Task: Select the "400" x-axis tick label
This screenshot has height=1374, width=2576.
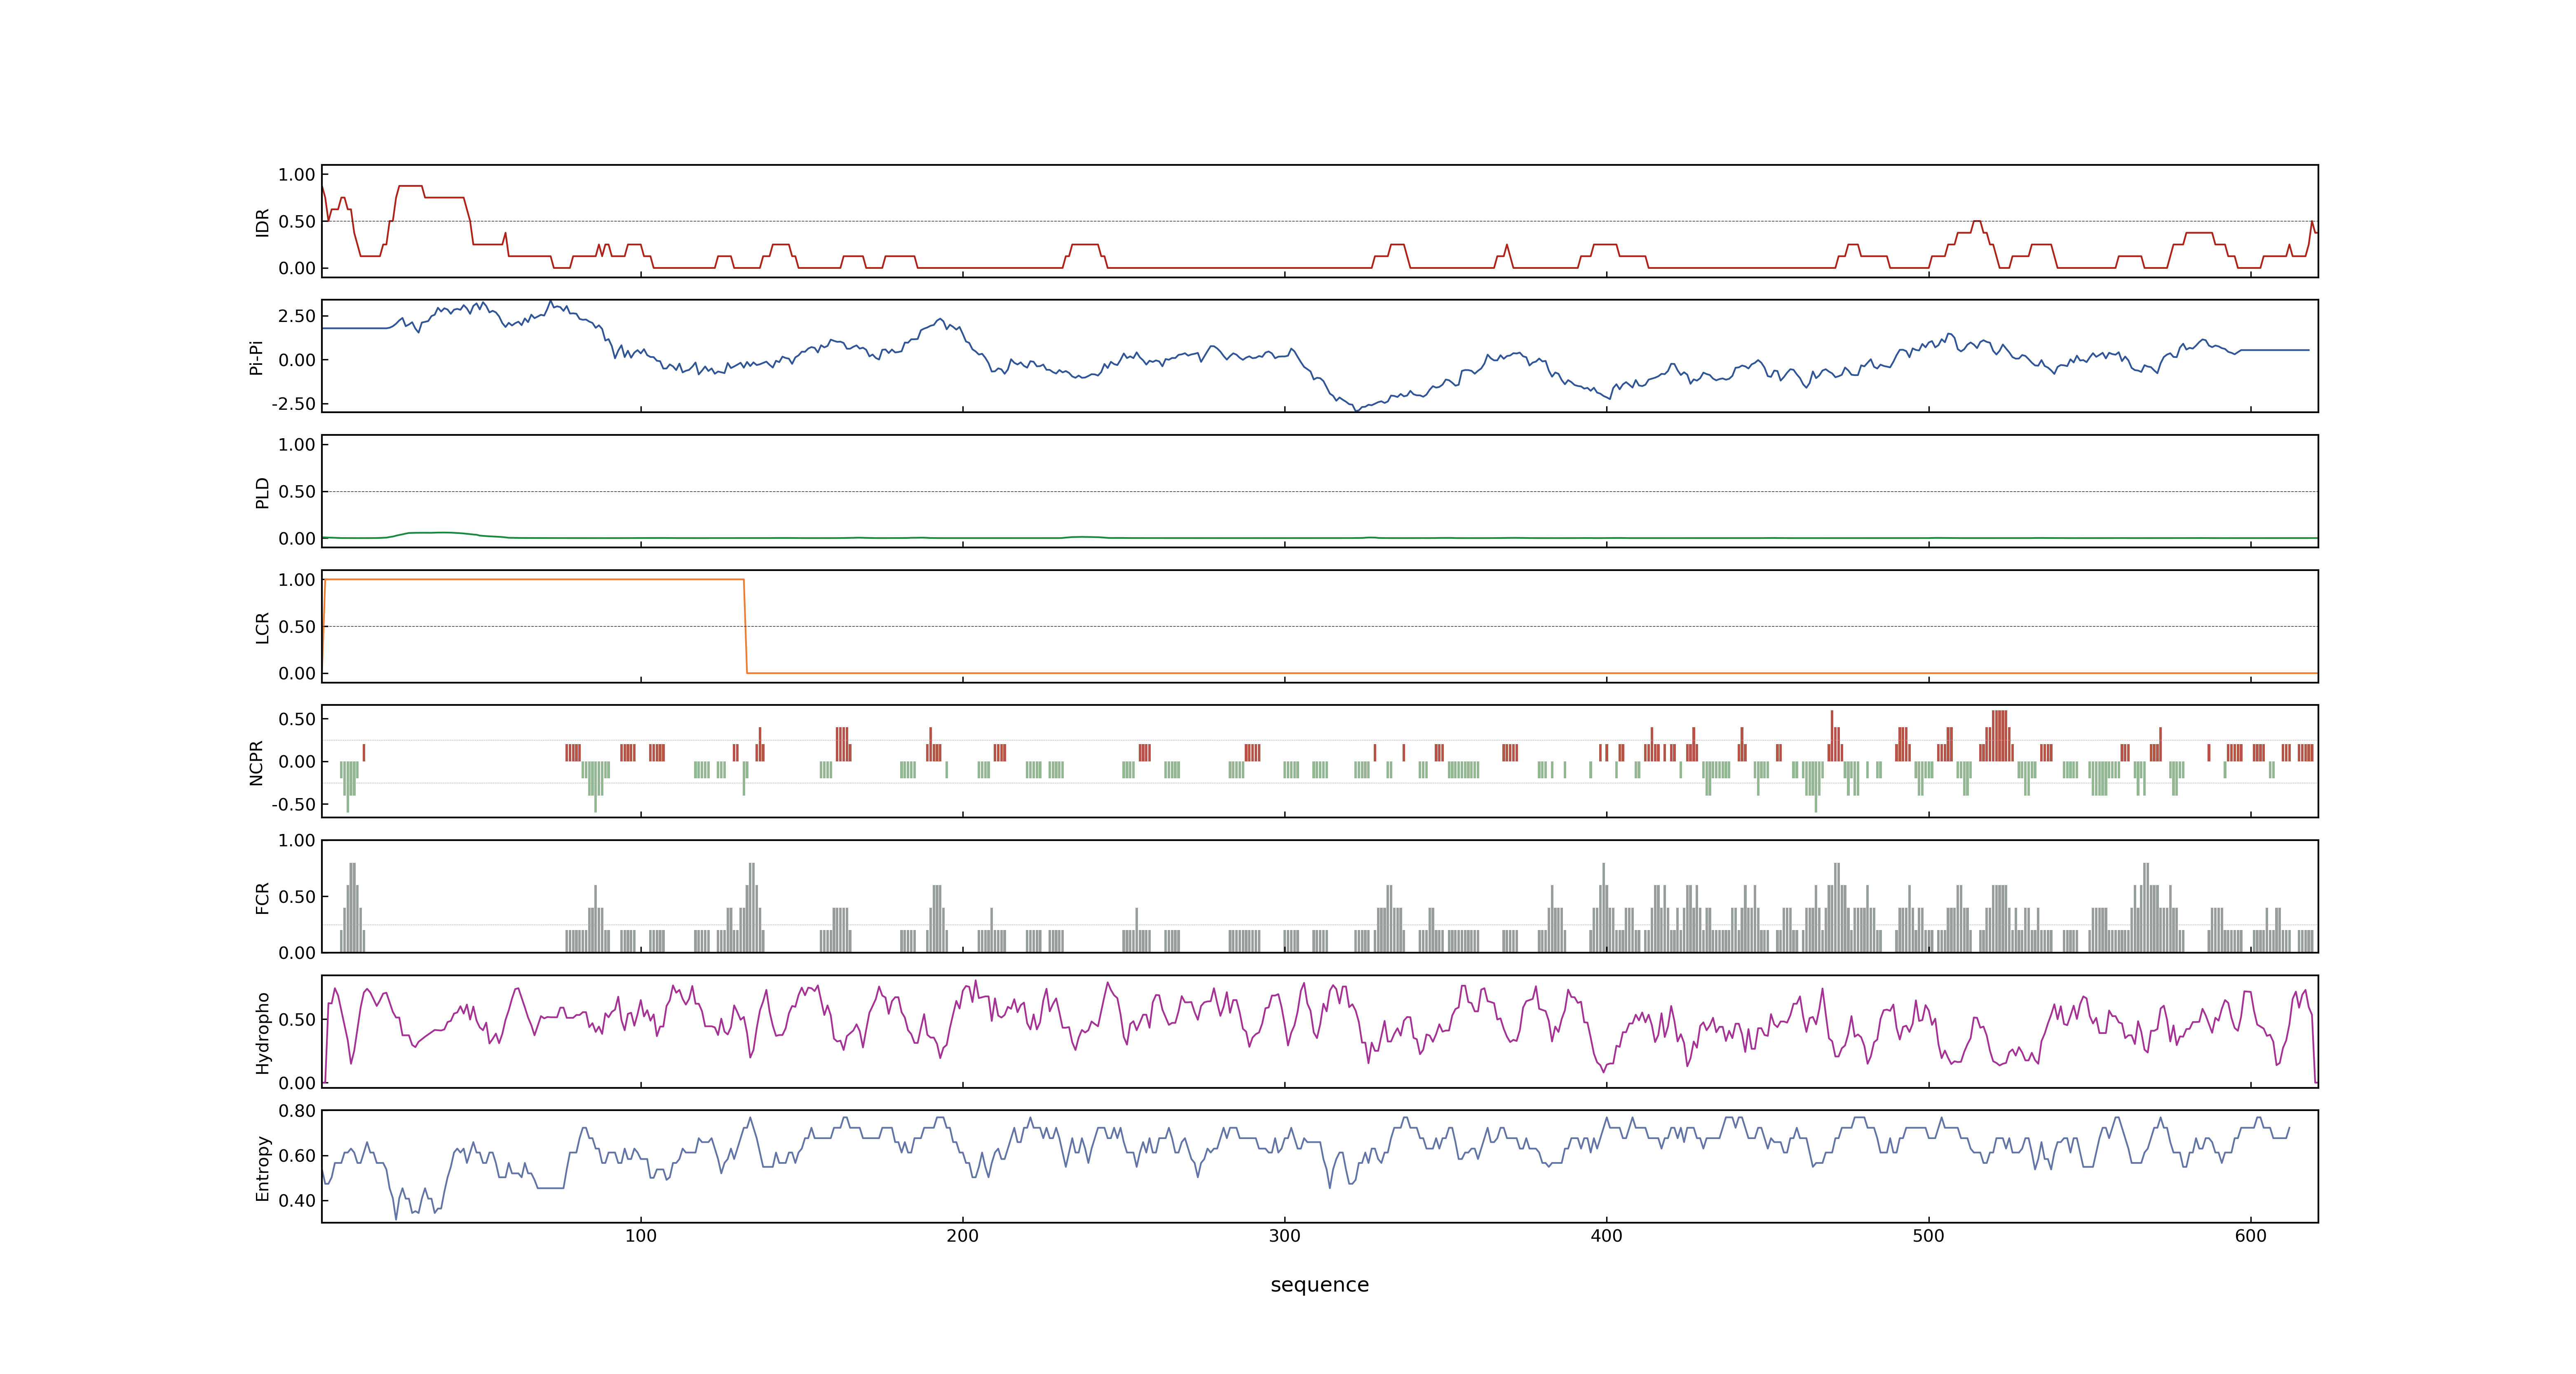Action: point(1607,1236)
